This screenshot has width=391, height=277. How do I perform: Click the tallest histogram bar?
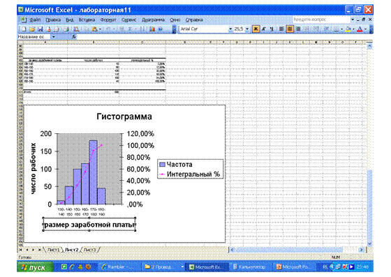(94, 172)
